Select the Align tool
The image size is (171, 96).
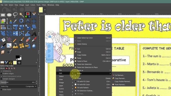[x=3, y=27]
